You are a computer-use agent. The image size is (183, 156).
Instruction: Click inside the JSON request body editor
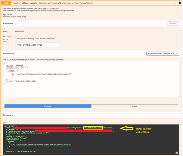tap(90, 87)
